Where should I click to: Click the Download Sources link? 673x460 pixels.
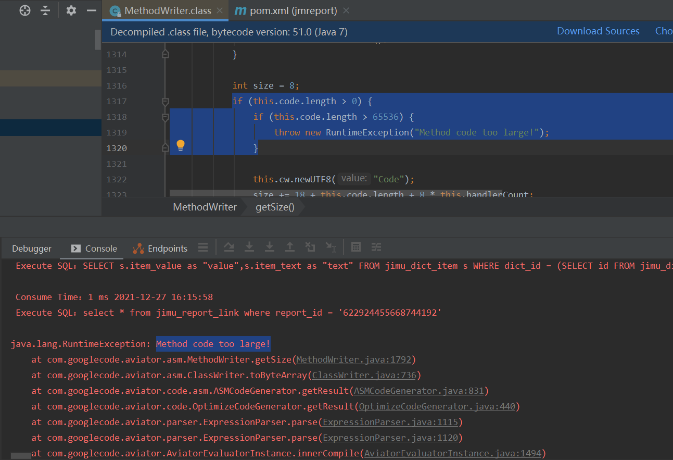click(598, 31)
